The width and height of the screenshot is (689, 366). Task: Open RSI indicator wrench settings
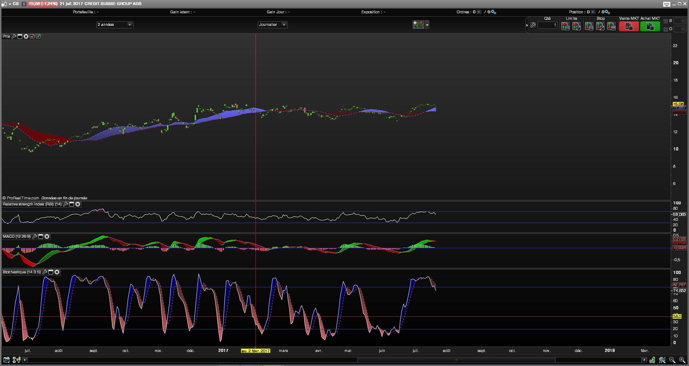(65, 204)
